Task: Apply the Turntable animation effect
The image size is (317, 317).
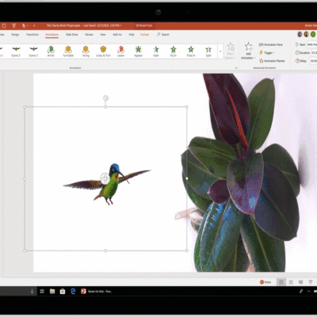Action: pos(68,52)
